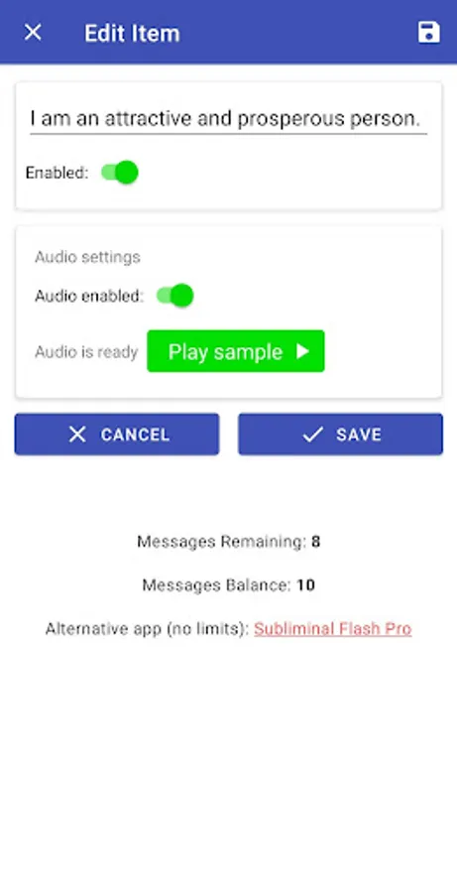Click the checkmark icon inside the Save button
The height and width of the screenshot is (893, 457).
(312, 435)
